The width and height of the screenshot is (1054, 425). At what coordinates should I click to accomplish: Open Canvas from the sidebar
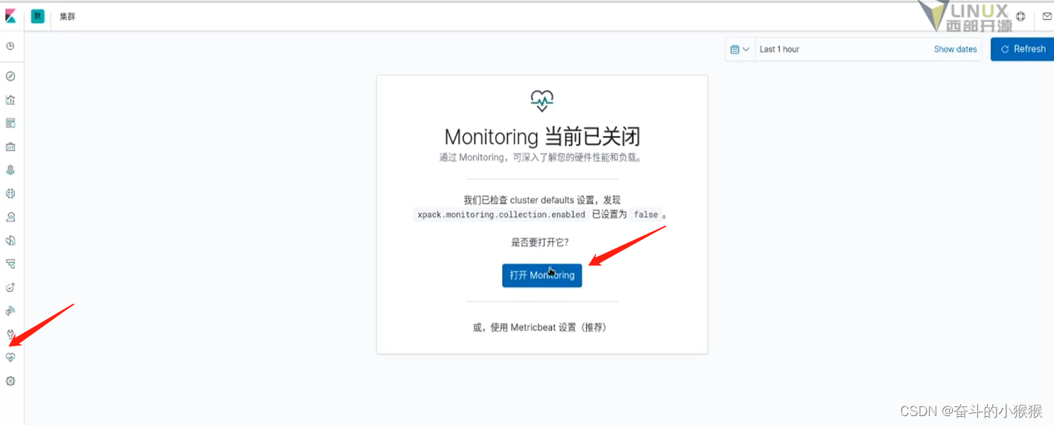click(x=10, y=146)
